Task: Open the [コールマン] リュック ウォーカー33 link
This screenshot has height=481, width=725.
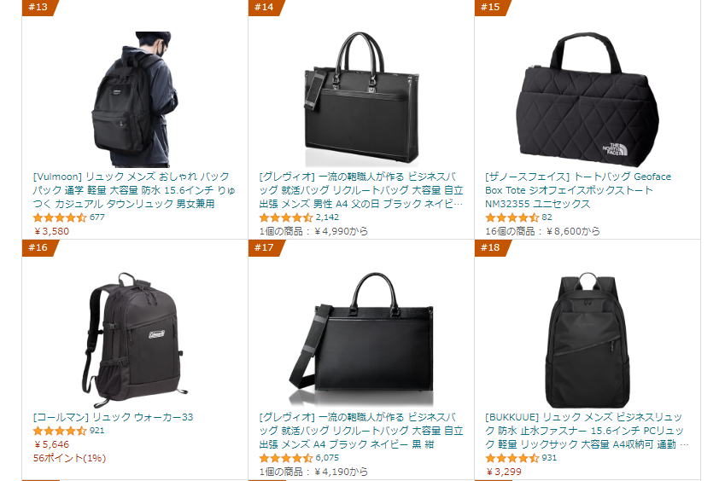Action: pyautogui.click(x=113, y=417)
